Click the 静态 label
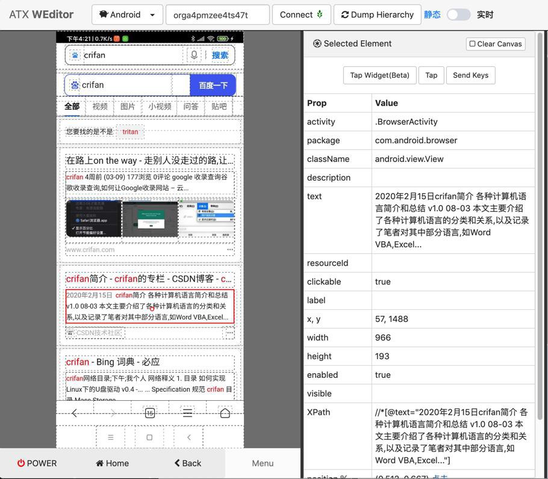Screen dimensions: 548x479 pos(432,14)
